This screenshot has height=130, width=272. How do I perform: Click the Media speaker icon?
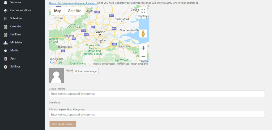click(5, 51)
